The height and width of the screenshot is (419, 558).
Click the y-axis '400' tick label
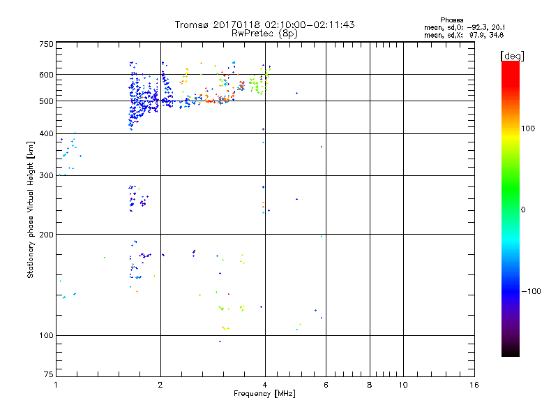tap(46, 133)
